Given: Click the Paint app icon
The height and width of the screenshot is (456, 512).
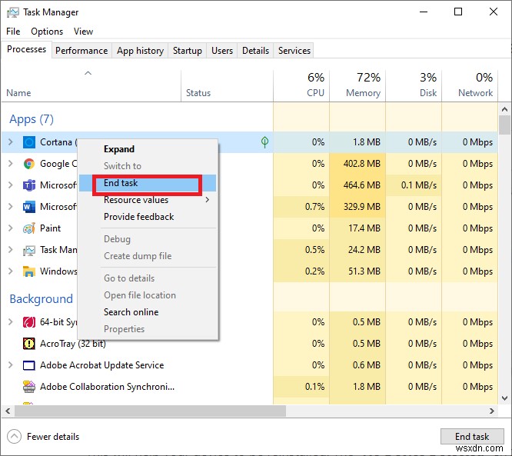Looking at the screenshot, I should click(29, 228).
